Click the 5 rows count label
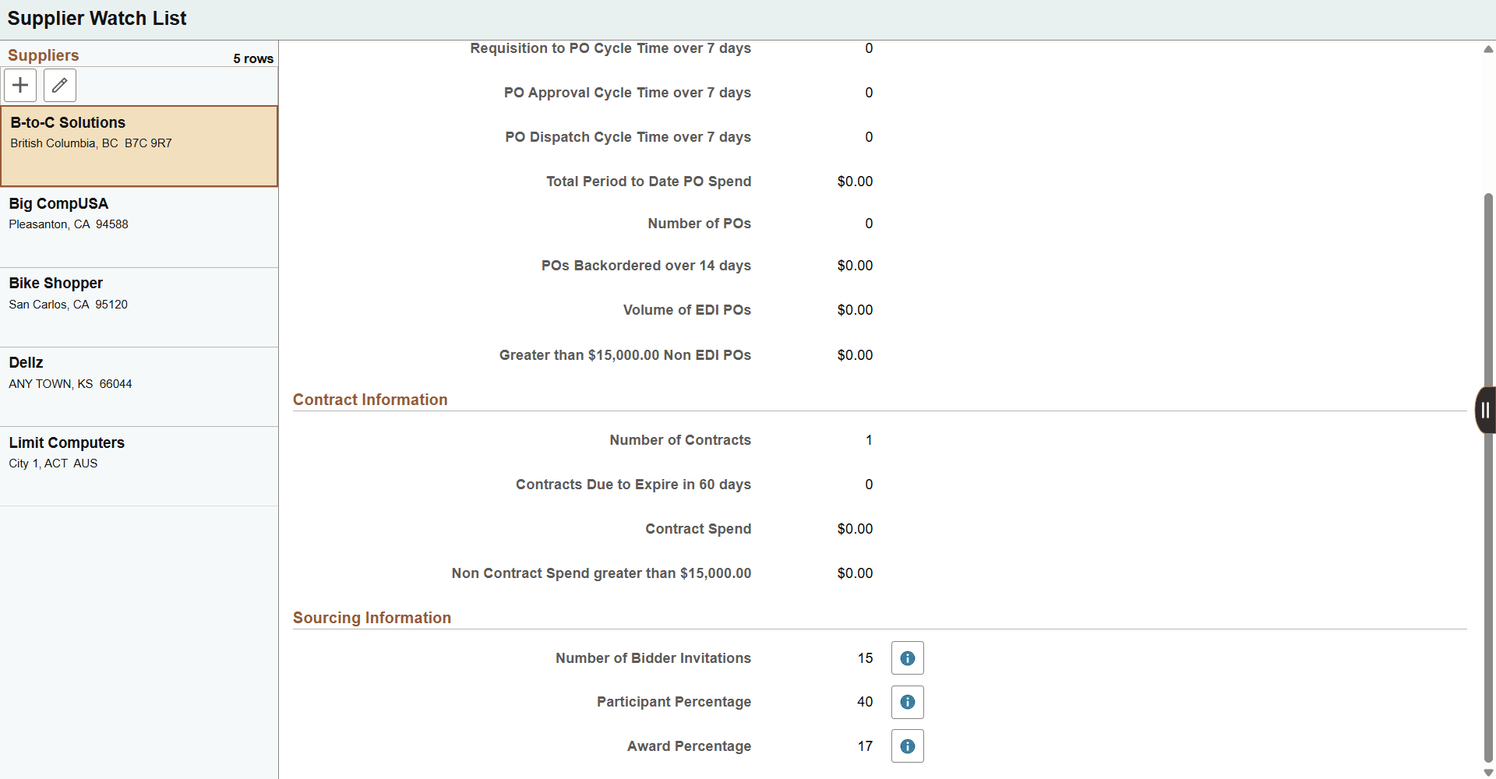Viewport: 1496px width, 779px height. pyautogui.click(x=252, y=58)
